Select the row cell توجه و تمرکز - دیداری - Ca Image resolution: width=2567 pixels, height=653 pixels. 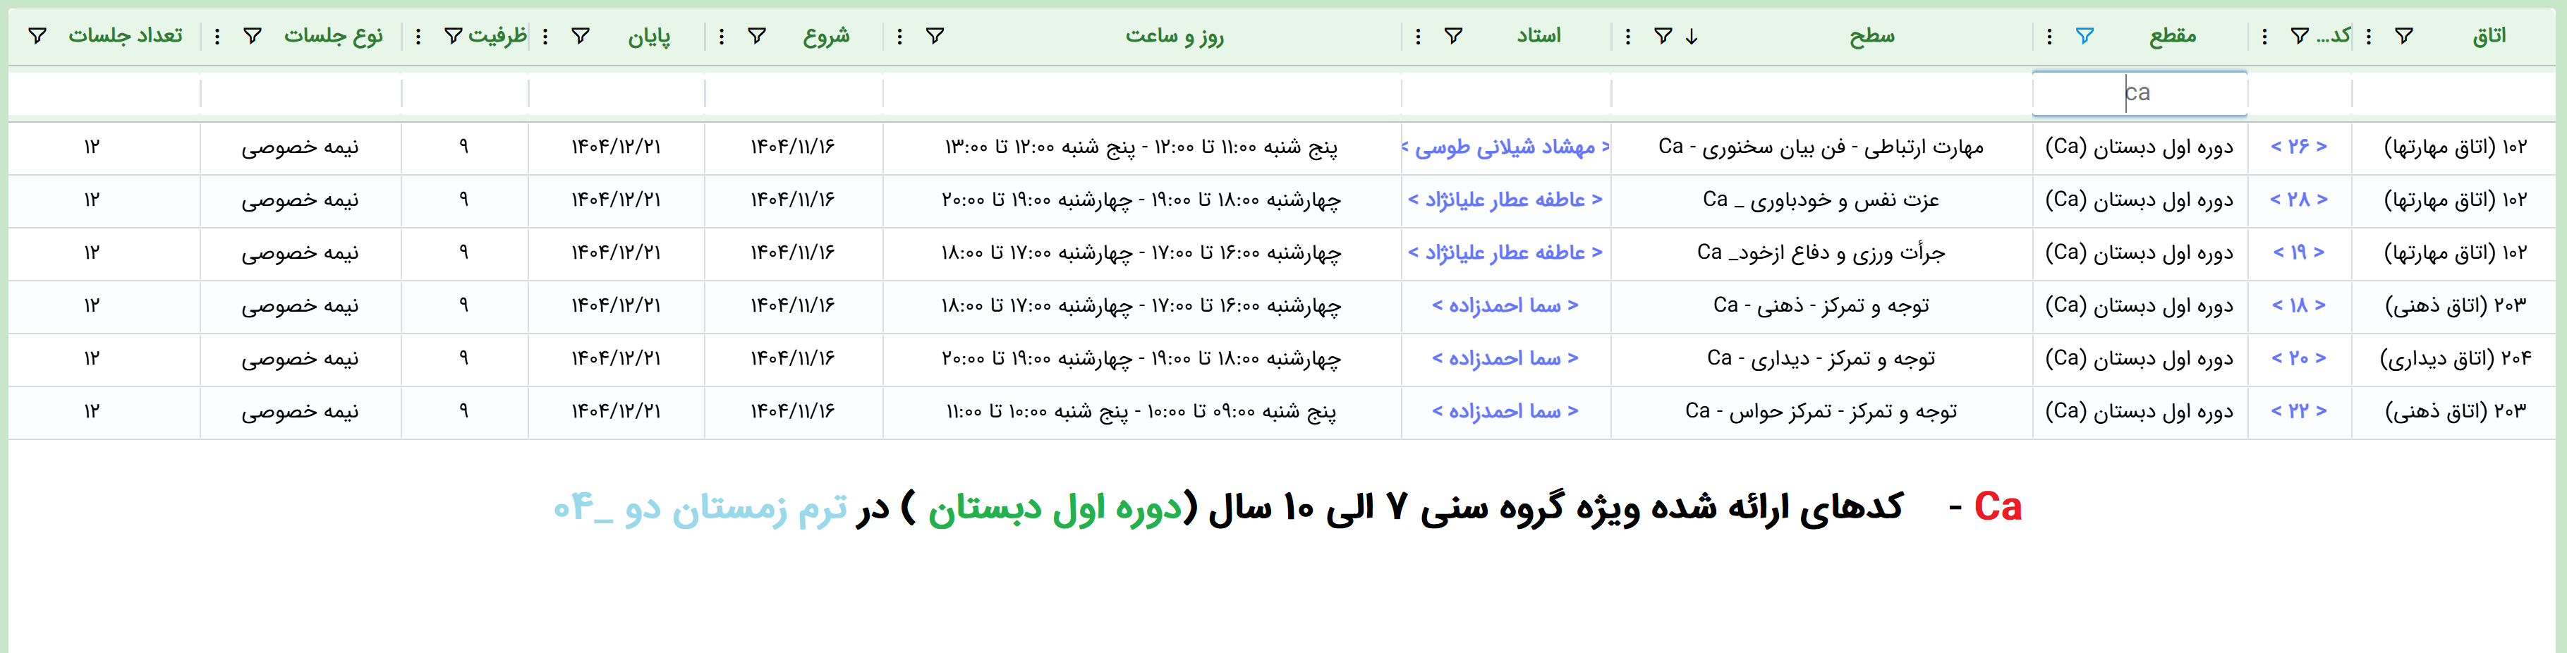click(x=1821, y=358)
